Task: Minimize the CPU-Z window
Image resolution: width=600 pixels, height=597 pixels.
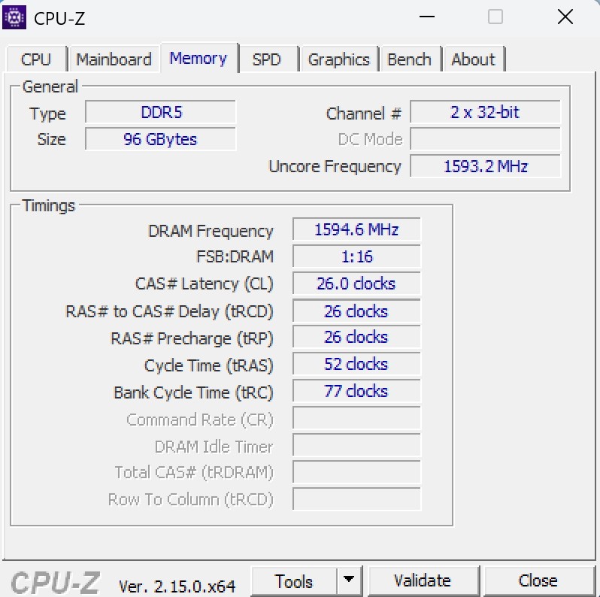Action: click(426, 17)
